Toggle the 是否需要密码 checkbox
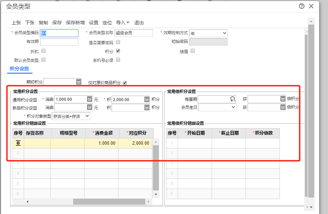Viewport: 328px width, 214px height. point(118,42)
